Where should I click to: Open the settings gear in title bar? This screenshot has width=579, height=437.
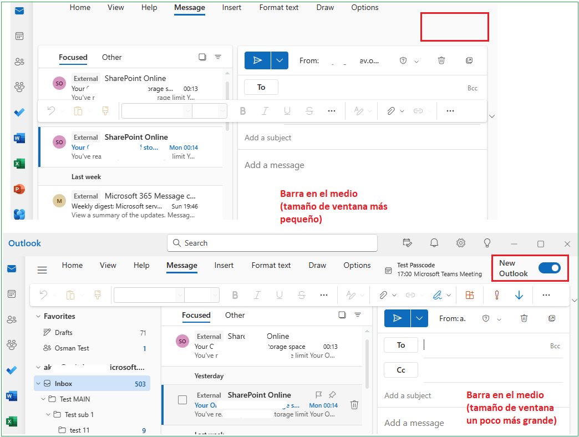[x=460, y=243]
